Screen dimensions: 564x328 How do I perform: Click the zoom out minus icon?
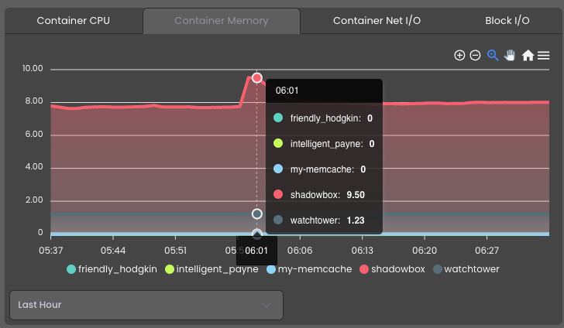coord(475,56)
